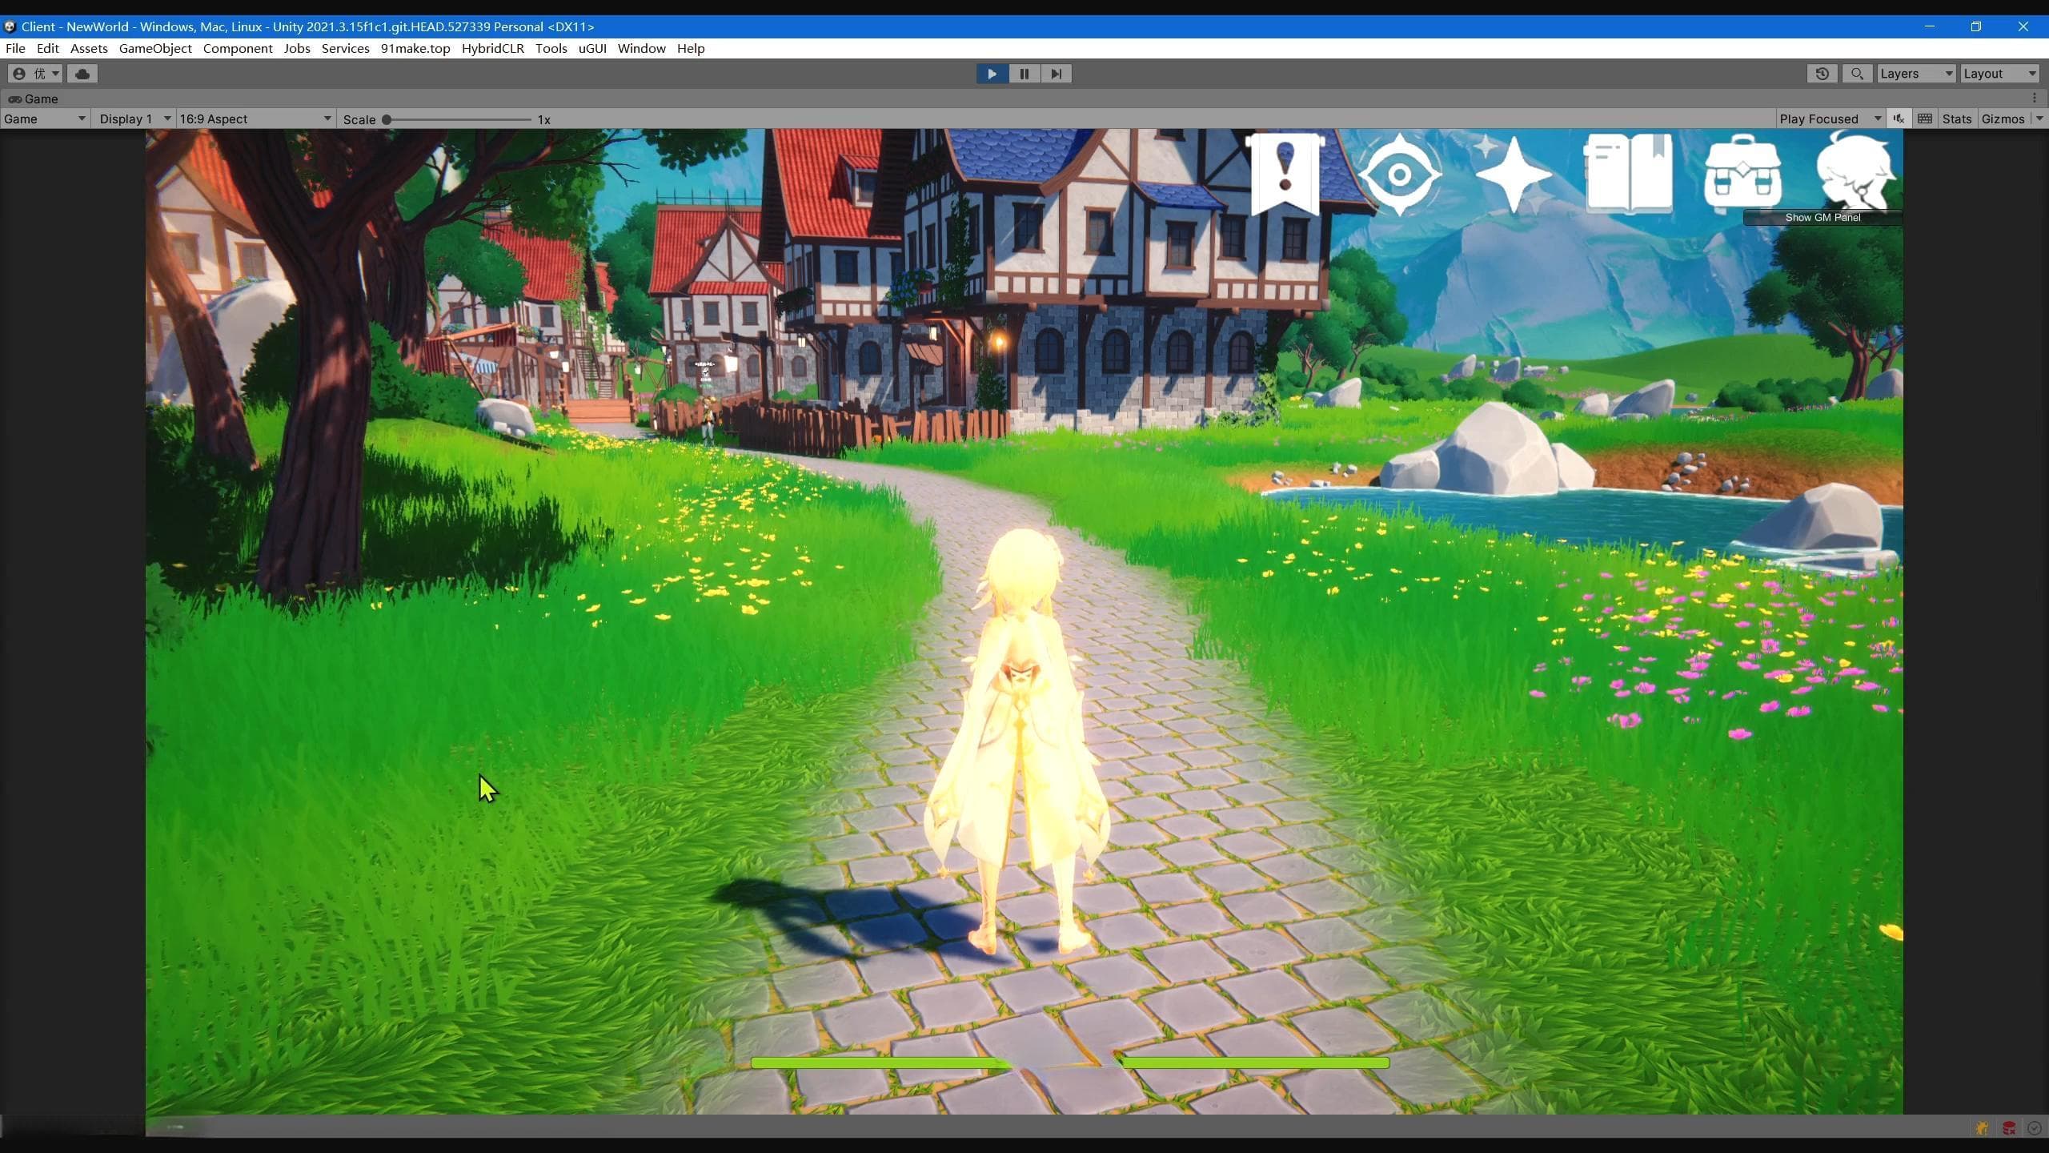
Task: Toggle the mute audio icon
Action: (1899, 119)
